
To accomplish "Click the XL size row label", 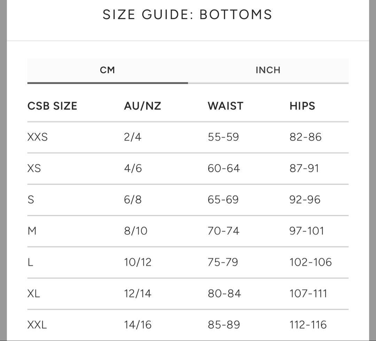I will tap(34, 294).
